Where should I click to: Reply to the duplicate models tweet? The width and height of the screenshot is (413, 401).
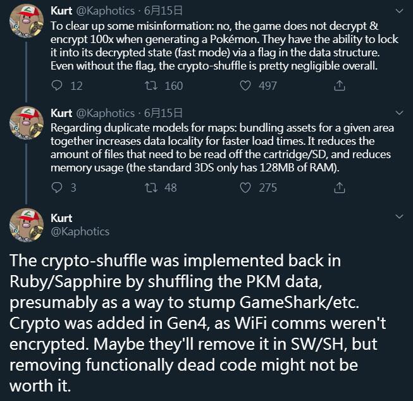pyautogui.click(x=58, y=187)
